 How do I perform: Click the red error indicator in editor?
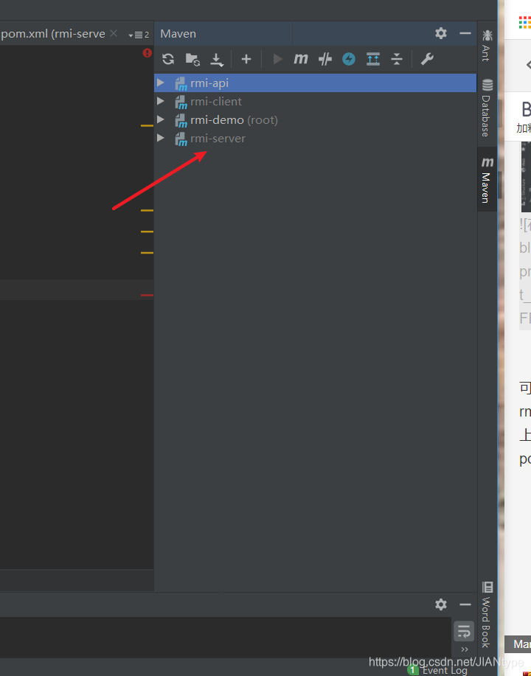[x=147, y=53]
